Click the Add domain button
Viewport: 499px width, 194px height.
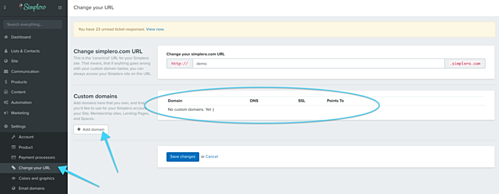91,129
